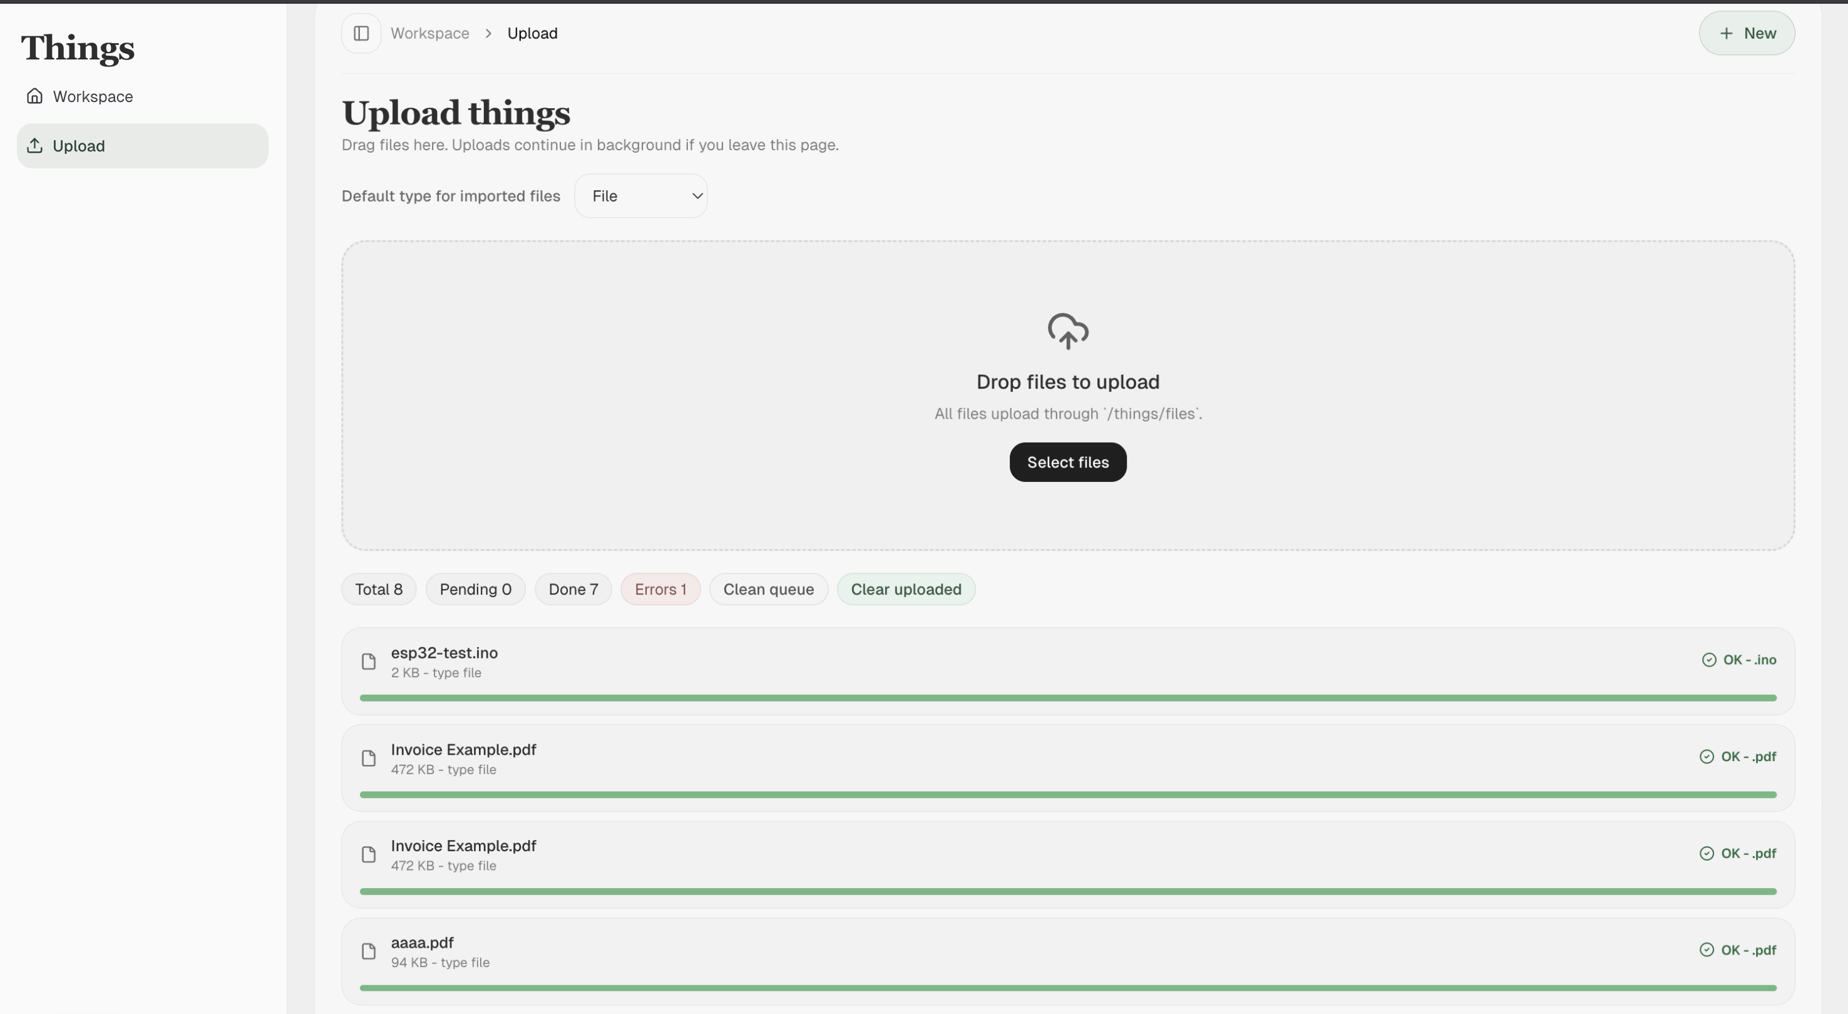Click file icon beside aaaa.pdf
Image resolution: width=1848 pixels, height=1014 pixels.
coord(368,951)
